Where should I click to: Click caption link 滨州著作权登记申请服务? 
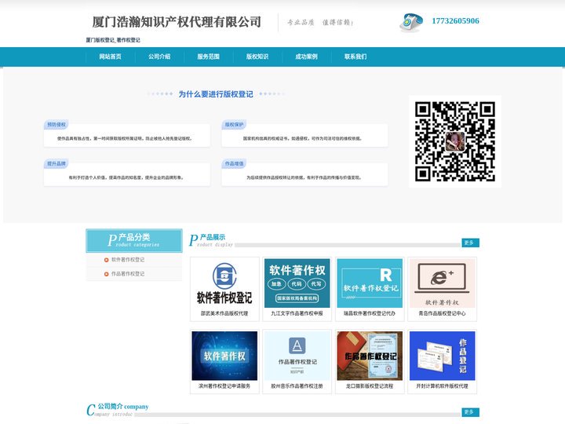click(x=224, y=386)
